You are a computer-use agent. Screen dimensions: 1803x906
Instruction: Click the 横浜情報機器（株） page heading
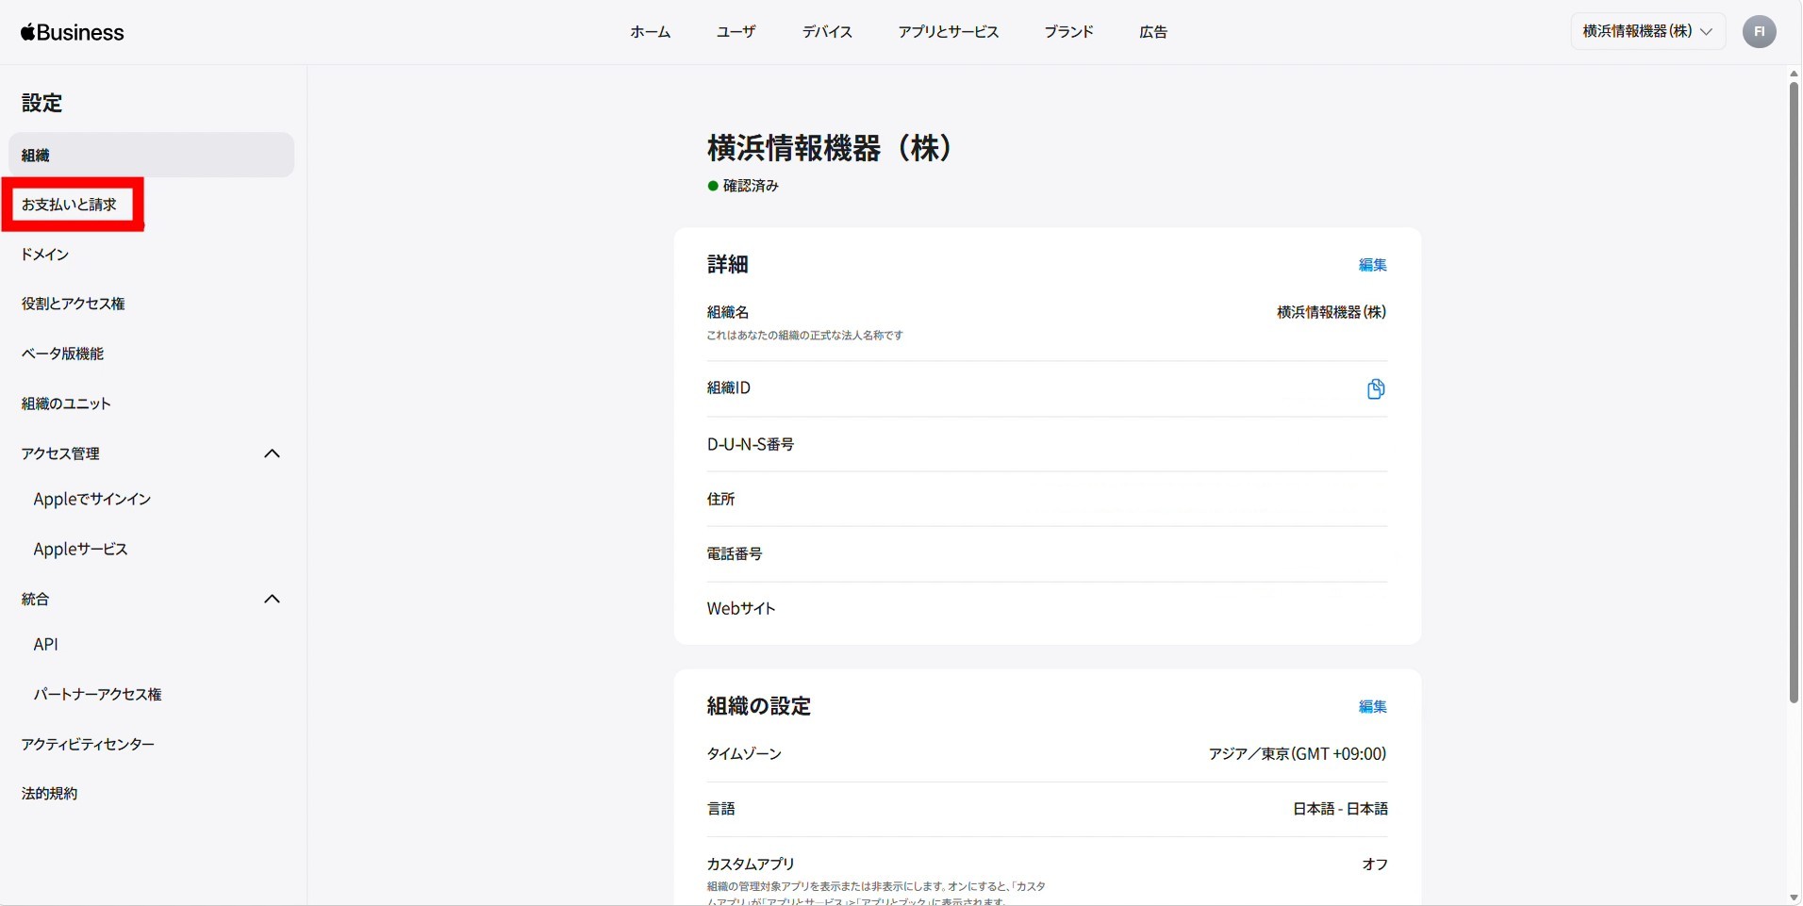click(x=830, y=148)
